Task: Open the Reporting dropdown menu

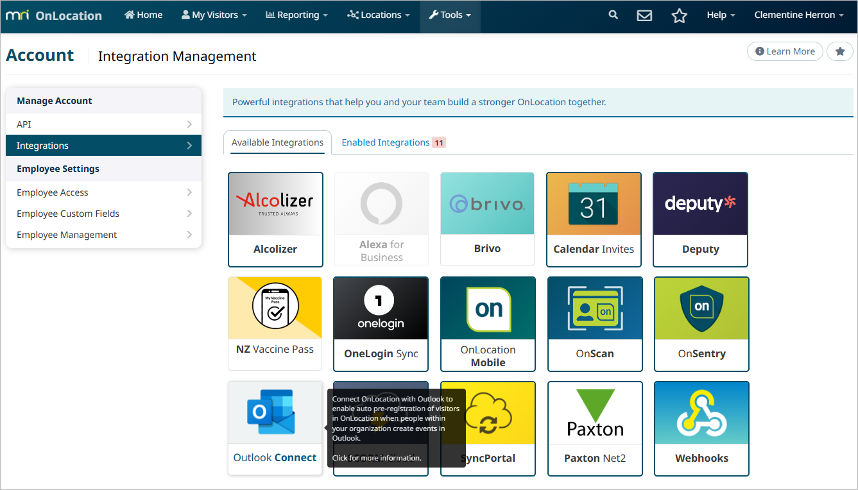Action: tap(296, 15)
